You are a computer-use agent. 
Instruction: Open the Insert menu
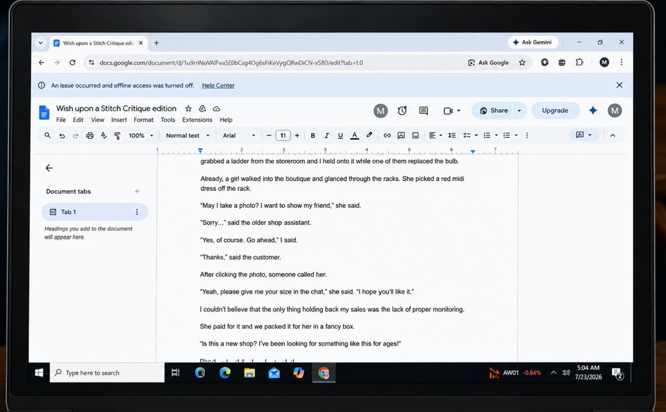(119, 120)
